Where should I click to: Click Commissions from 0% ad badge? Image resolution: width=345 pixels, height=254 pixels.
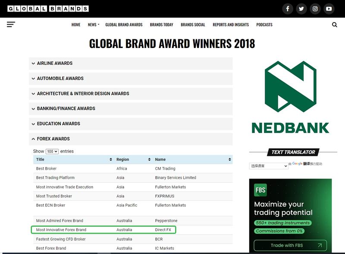[x=279, y=231]
